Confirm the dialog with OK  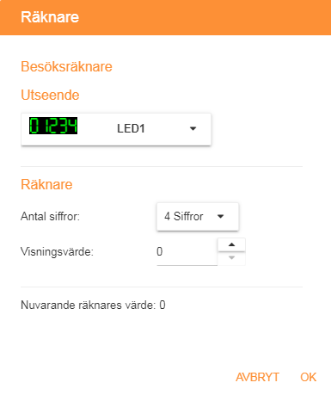[x=309, y=377]
